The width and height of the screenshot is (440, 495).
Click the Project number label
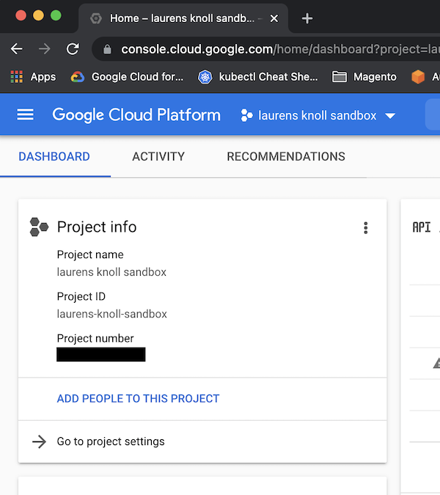coord(95,338)
